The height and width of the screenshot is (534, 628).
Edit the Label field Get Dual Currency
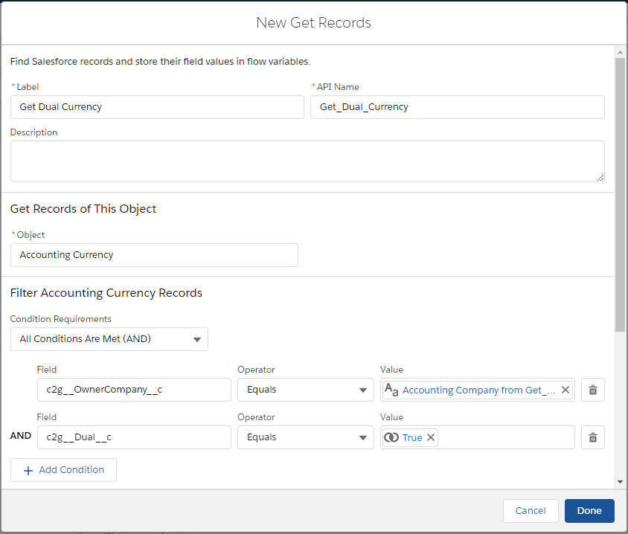(157, 107)
